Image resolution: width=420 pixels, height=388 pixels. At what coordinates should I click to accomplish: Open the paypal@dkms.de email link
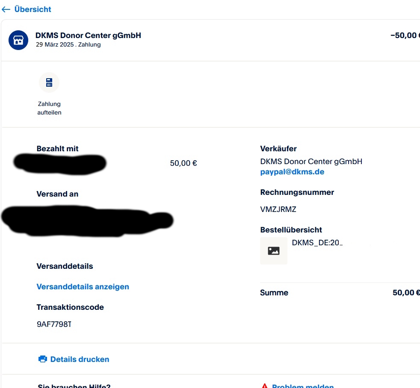click(x=292, y=172)
